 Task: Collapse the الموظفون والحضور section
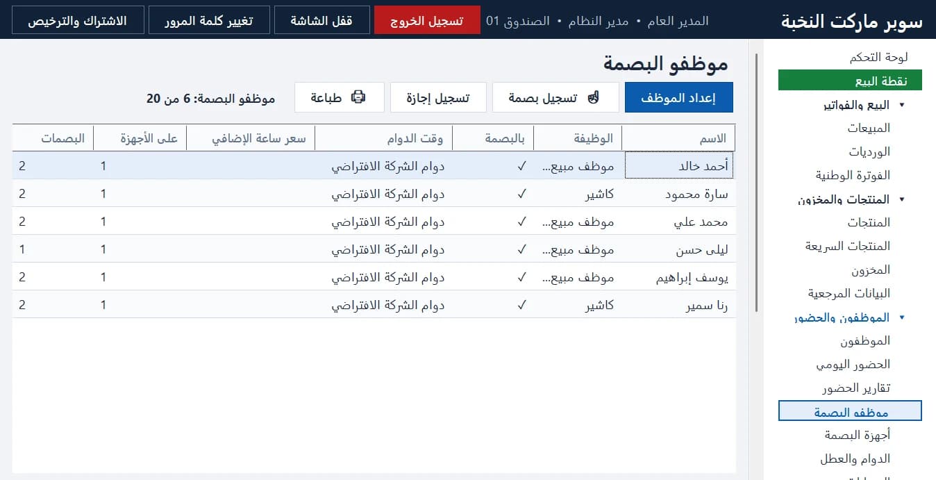(902, 317)
